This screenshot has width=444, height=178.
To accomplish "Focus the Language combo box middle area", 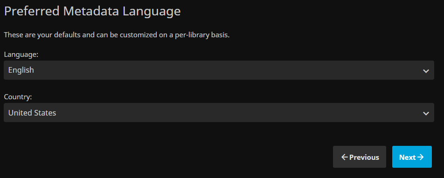I will pyautogui.click(x=219, y=70).
